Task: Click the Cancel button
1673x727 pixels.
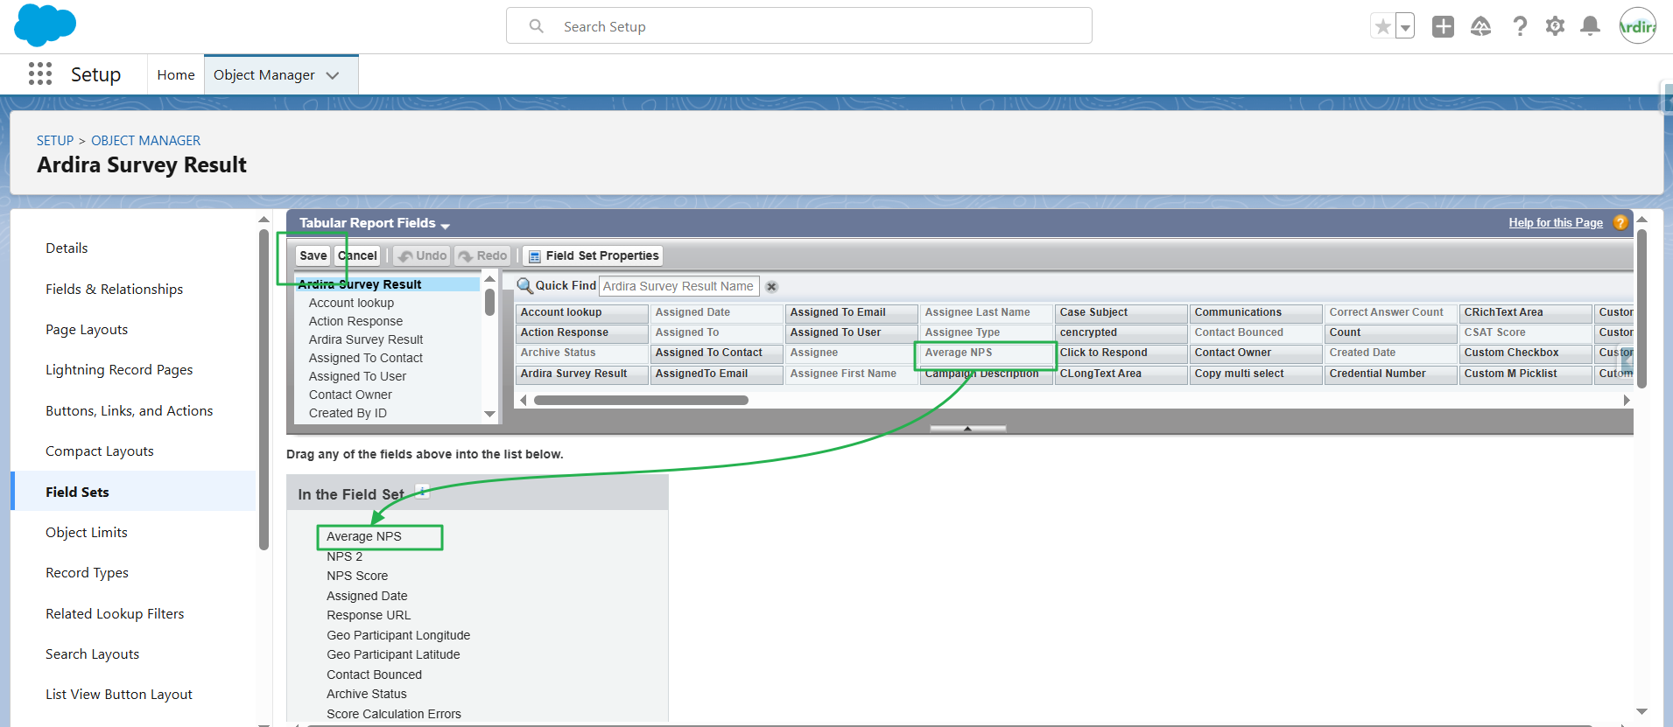Action: 358,255
